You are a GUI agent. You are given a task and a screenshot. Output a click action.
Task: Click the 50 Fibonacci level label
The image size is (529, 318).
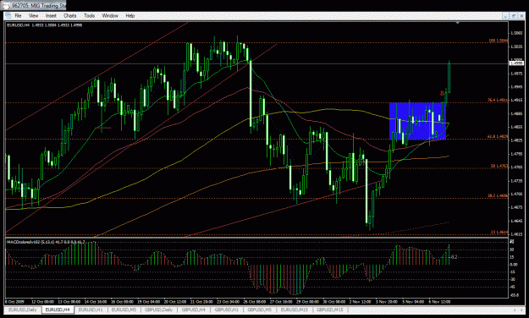click(499, 166)
